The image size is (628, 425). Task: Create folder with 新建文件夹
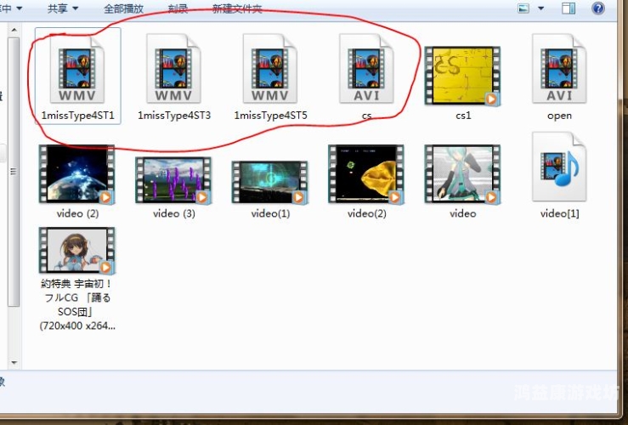click(x=237, y=8)
